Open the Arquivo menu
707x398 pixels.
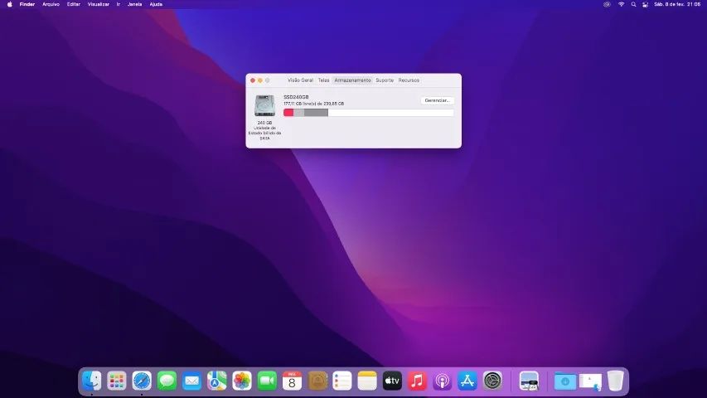tap(51, 4)
